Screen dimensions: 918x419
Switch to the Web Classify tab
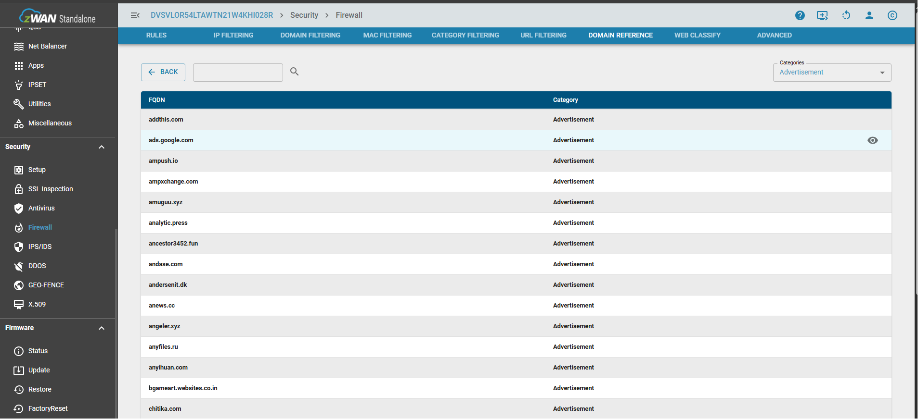coord(697,35)
